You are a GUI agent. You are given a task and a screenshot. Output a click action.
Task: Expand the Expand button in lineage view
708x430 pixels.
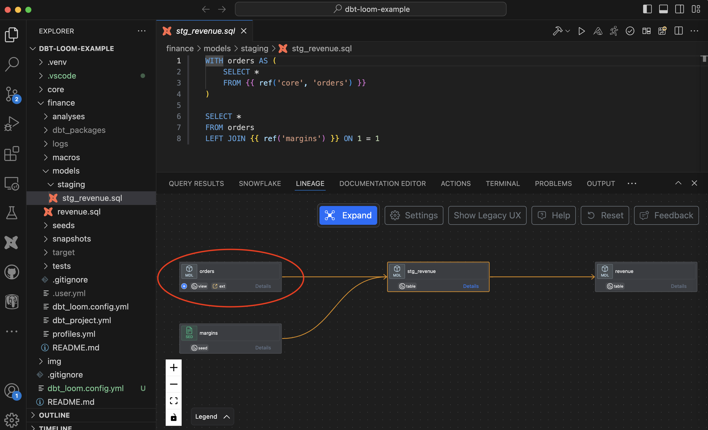[x=348, y=215]
